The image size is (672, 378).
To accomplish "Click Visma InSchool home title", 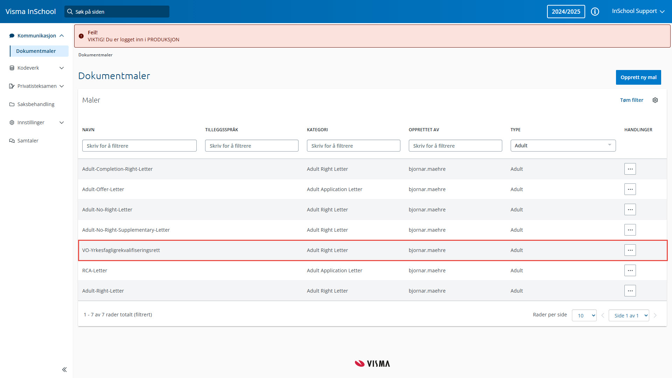I will tap(30, 12).
